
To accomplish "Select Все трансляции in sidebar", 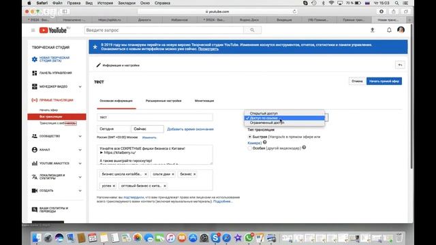I will 57,116.
